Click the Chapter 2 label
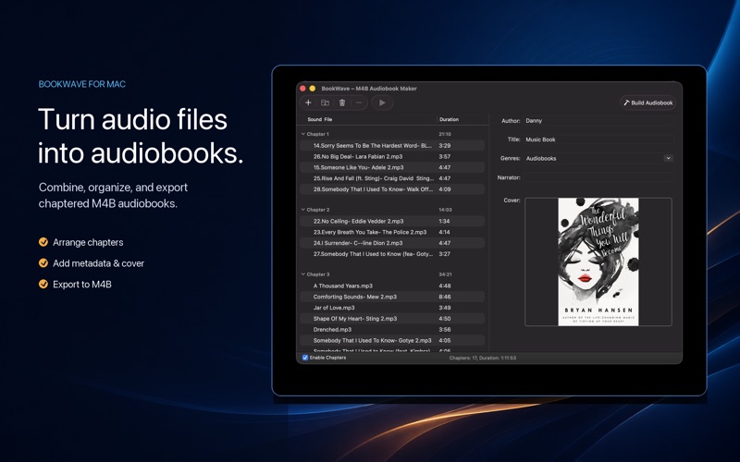 tap(318, 210)
